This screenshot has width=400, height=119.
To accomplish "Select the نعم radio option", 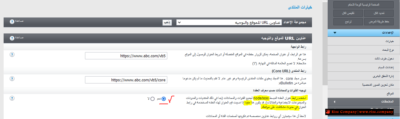I will coord(164,99).
